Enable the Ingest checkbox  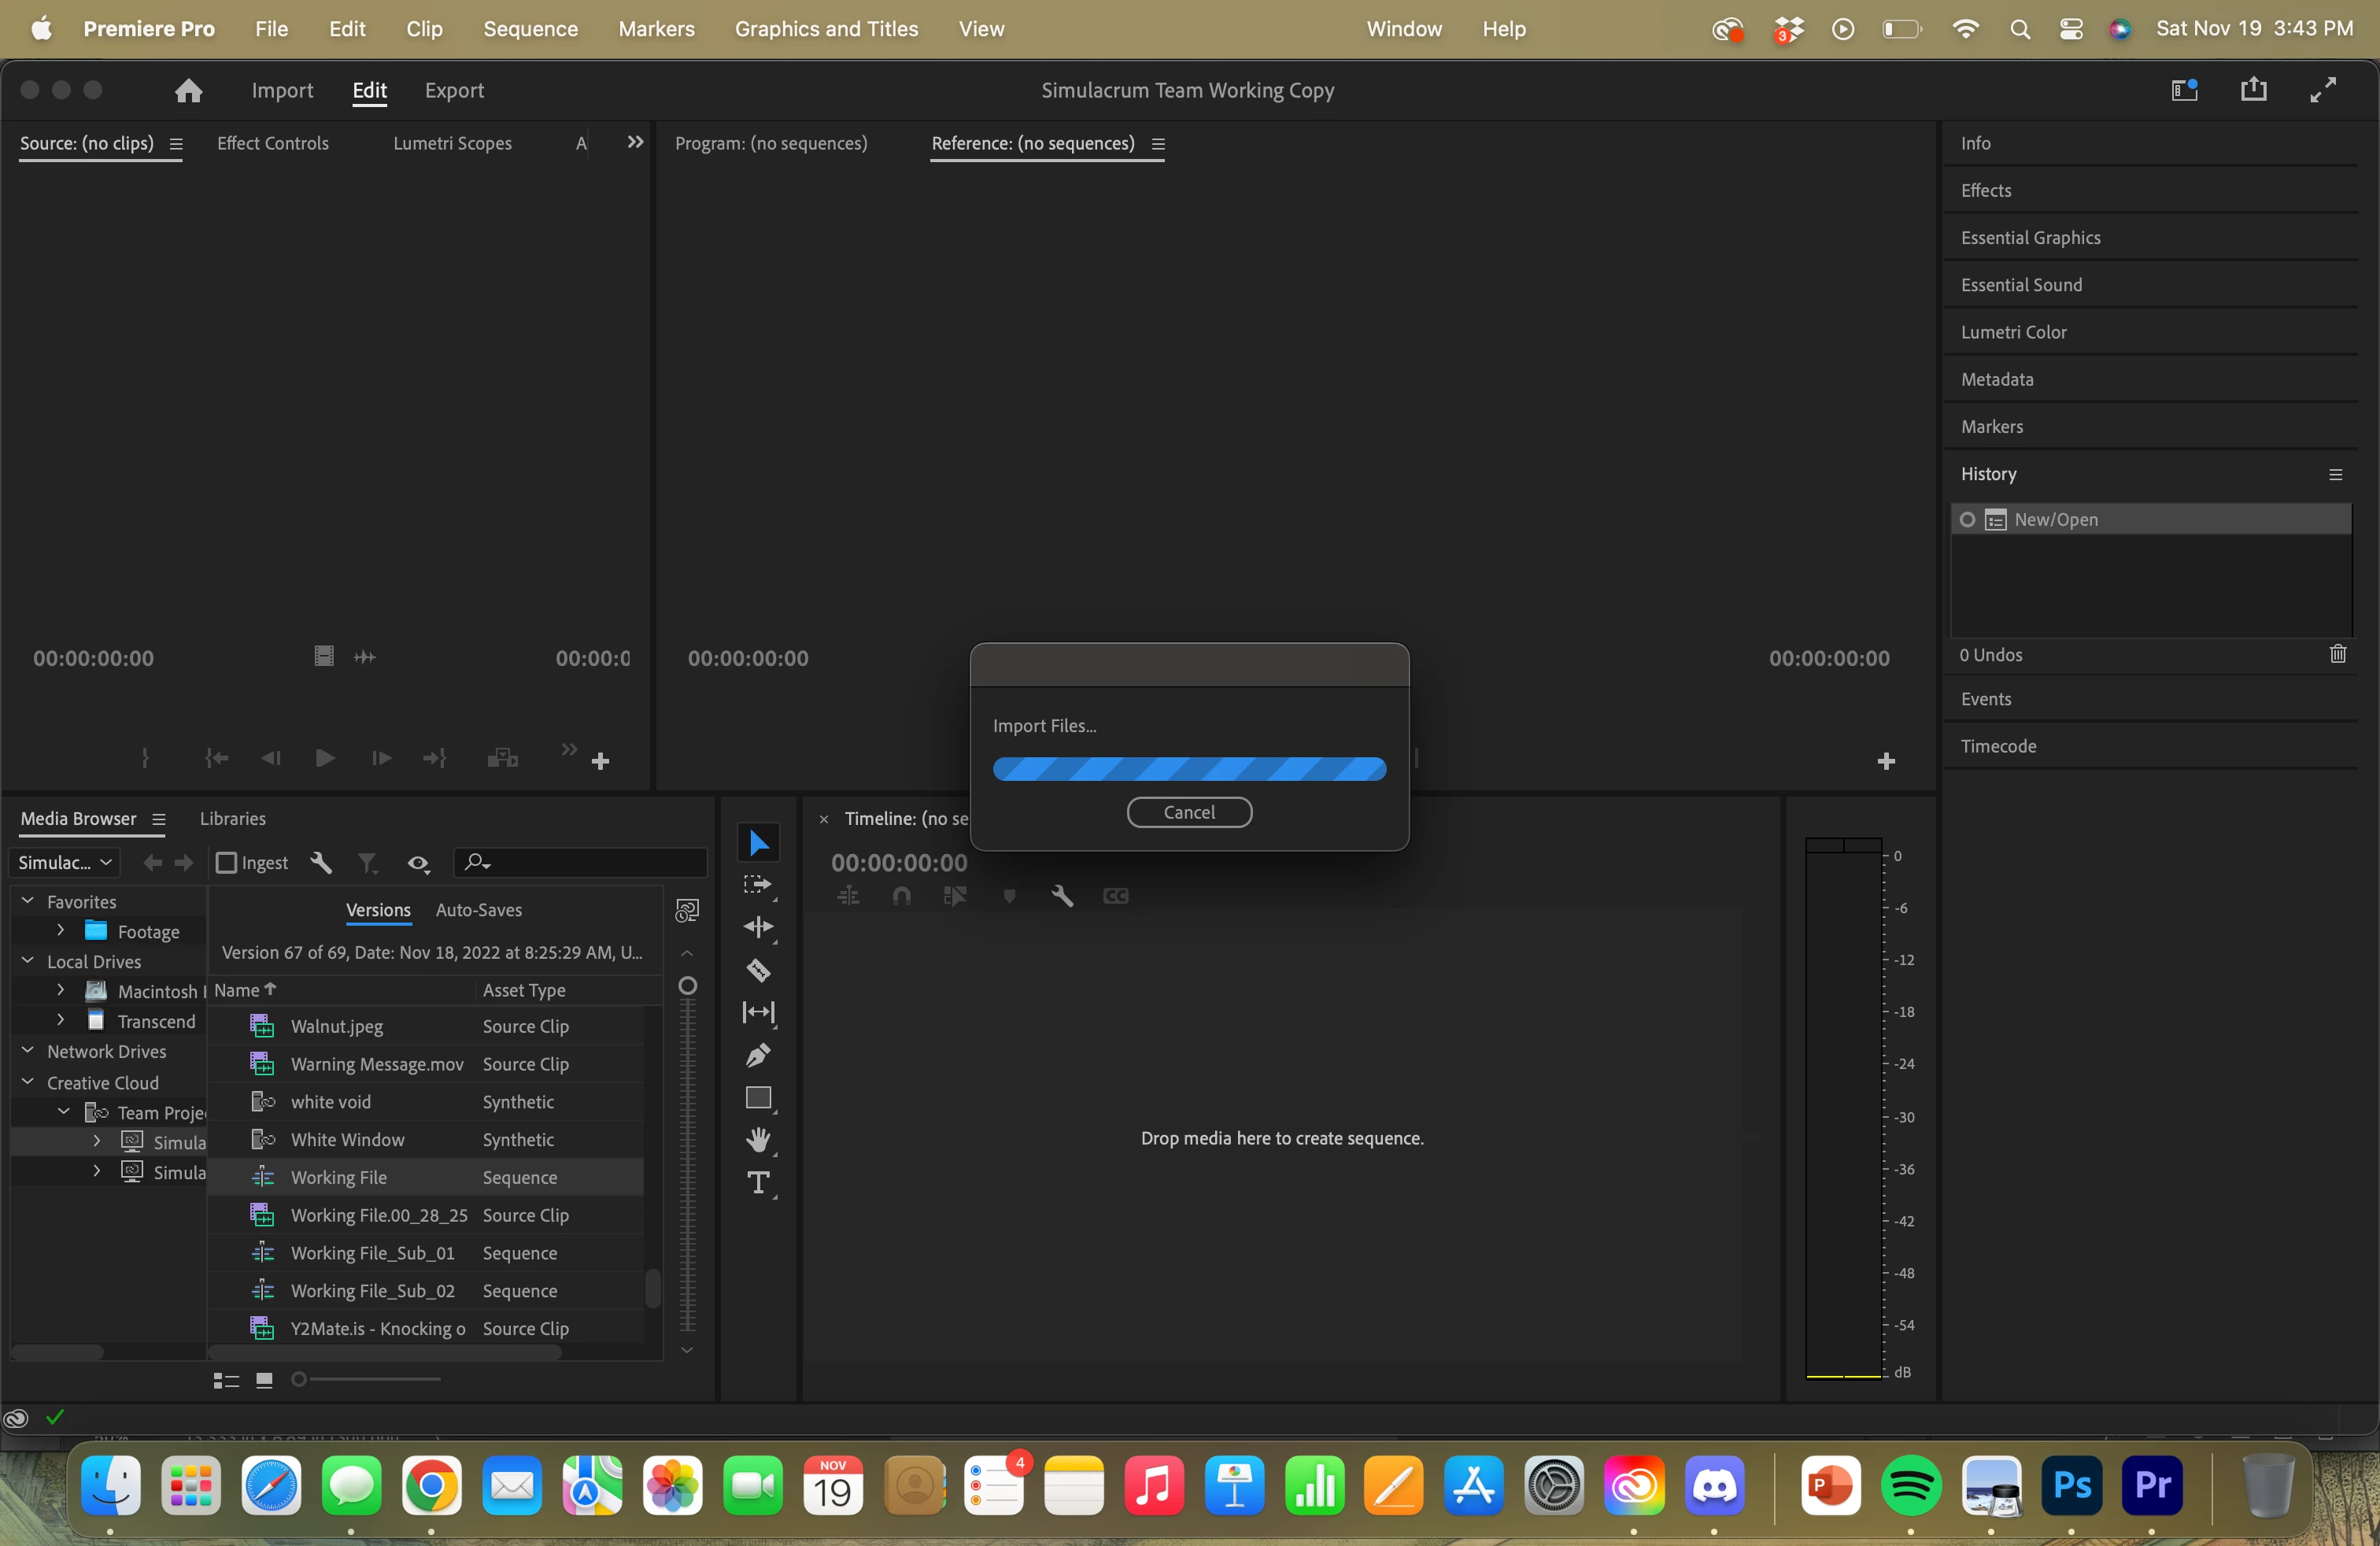coord(227,863)
